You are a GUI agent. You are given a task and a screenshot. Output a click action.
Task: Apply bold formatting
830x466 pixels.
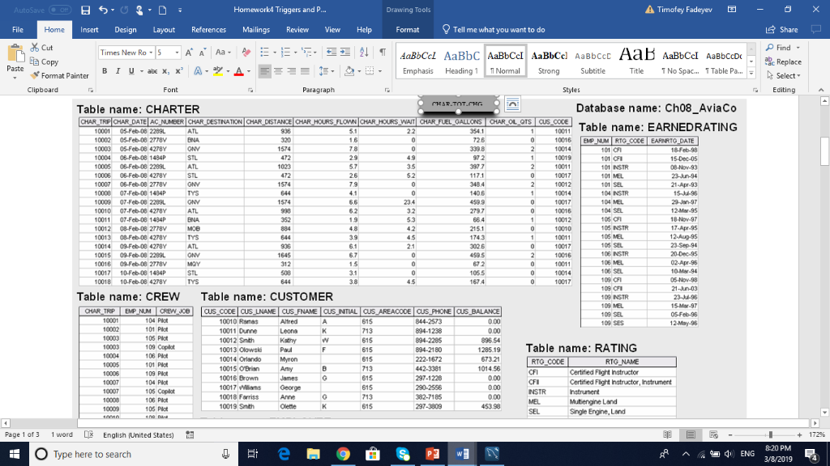click(105, 70)
